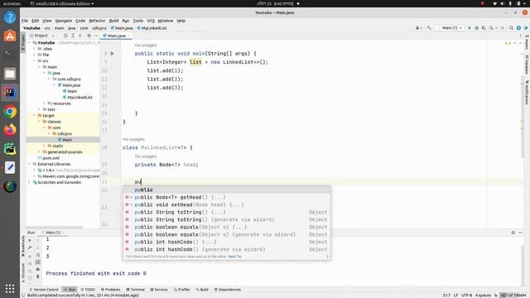This screenshot has width=530, height=298.
Task: Show Applications grid in the dock
Action: pos(10,288)
